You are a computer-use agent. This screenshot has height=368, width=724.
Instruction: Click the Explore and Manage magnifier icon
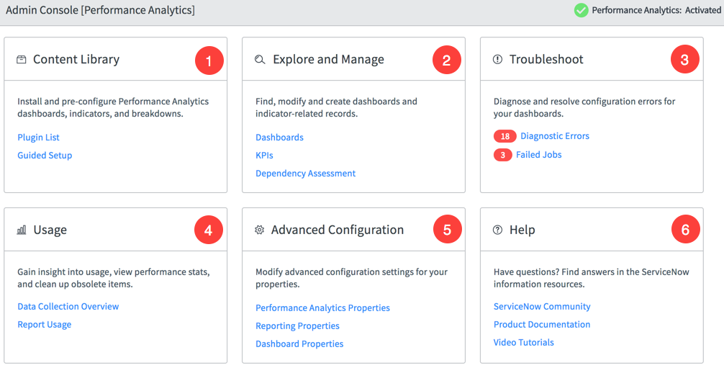[260, 60]
